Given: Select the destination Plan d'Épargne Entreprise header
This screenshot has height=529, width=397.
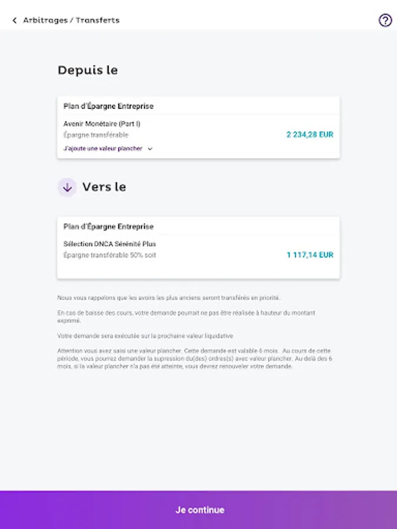Looking at the screenshot, I should (108, 226).
